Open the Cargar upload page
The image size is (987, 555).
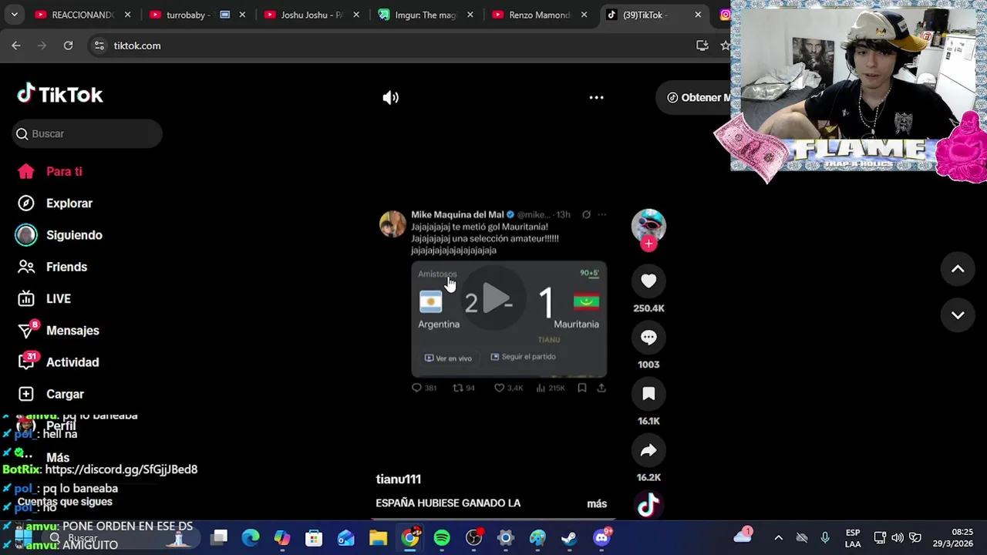pos(65,394)
